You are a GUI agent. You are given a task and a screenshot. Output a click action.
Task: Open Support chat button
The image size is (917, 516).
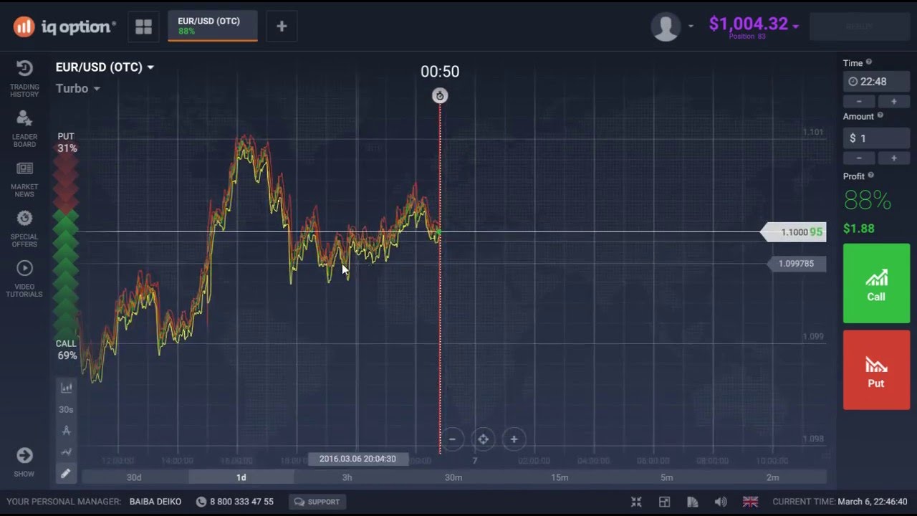(318, 502)
